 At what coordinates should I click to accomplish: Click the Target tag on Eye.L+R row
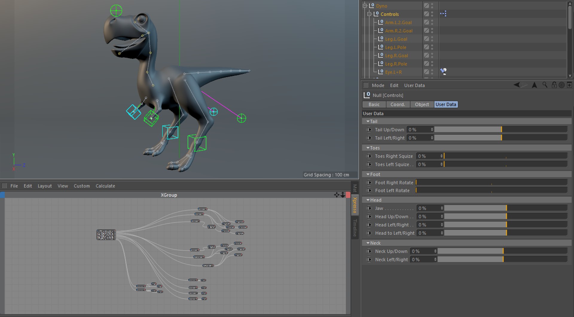click(x=443, y=71)
